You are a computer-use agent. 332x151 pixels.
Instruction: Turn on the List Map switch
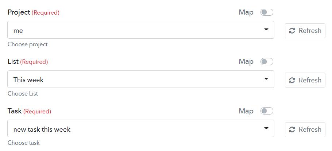pos(267,62)
